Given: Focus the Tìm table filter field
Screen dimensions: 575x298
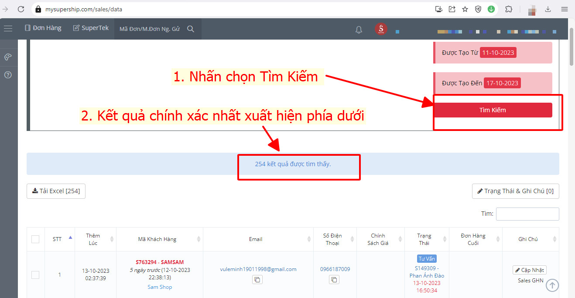Looking at the screenshot, I should point(527,214).
